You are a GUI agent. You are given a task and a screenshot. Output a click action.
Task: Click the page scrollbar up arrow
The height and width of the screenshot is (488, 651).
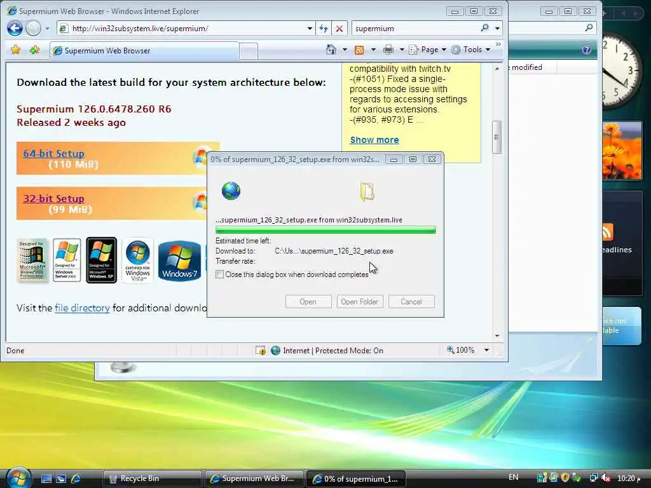(x=497, y=69)
